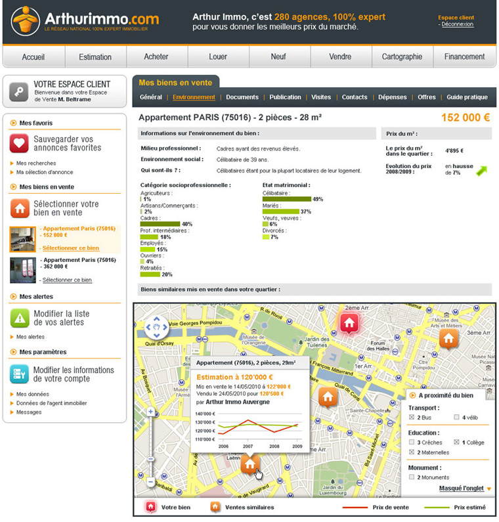Click the orange 'Ventes similaires' legend icon
The width and height of the screenshot is (499, 522).
point(215,507)
